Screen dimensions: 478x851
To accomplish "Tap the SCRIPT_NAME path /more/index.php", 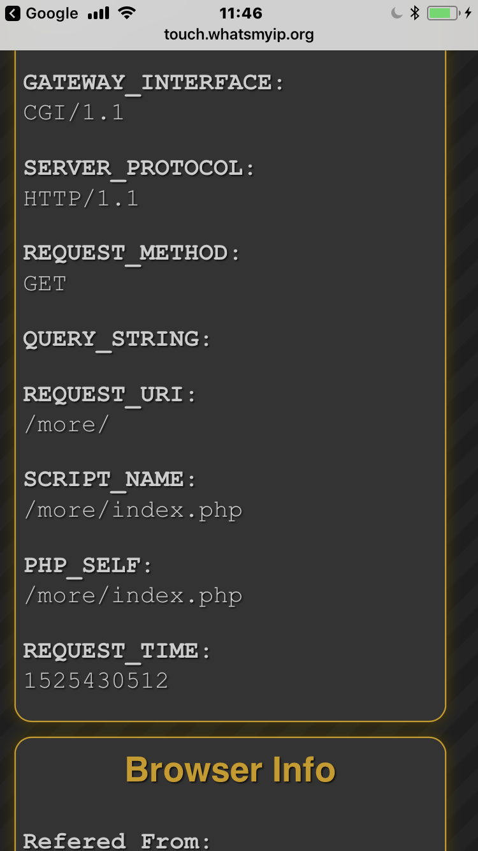I will pos(133,510).
